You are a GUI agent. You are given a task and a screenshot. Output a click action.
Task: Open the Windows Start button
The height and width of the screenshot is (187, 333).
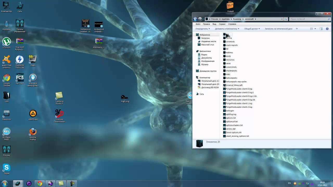tap(4, 183)
